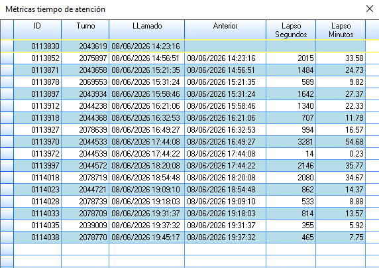Select the Lapso Segundos column header
Image resolution: width=379 pixels, height=268 pixels.
coord(291,30)
